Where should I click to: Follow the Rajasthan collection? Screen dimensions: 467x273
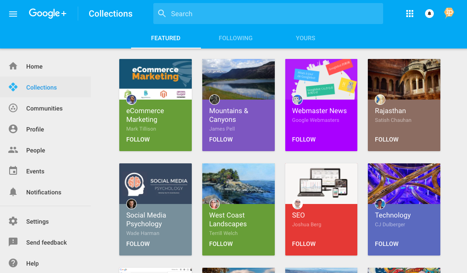387,139
